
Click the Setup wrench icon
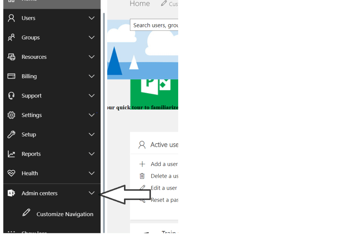coord(11,134)
